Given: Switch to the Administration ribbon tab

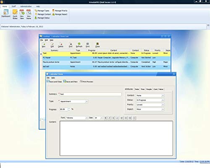Looking at the screenshot, I should [x=26, y=6].
